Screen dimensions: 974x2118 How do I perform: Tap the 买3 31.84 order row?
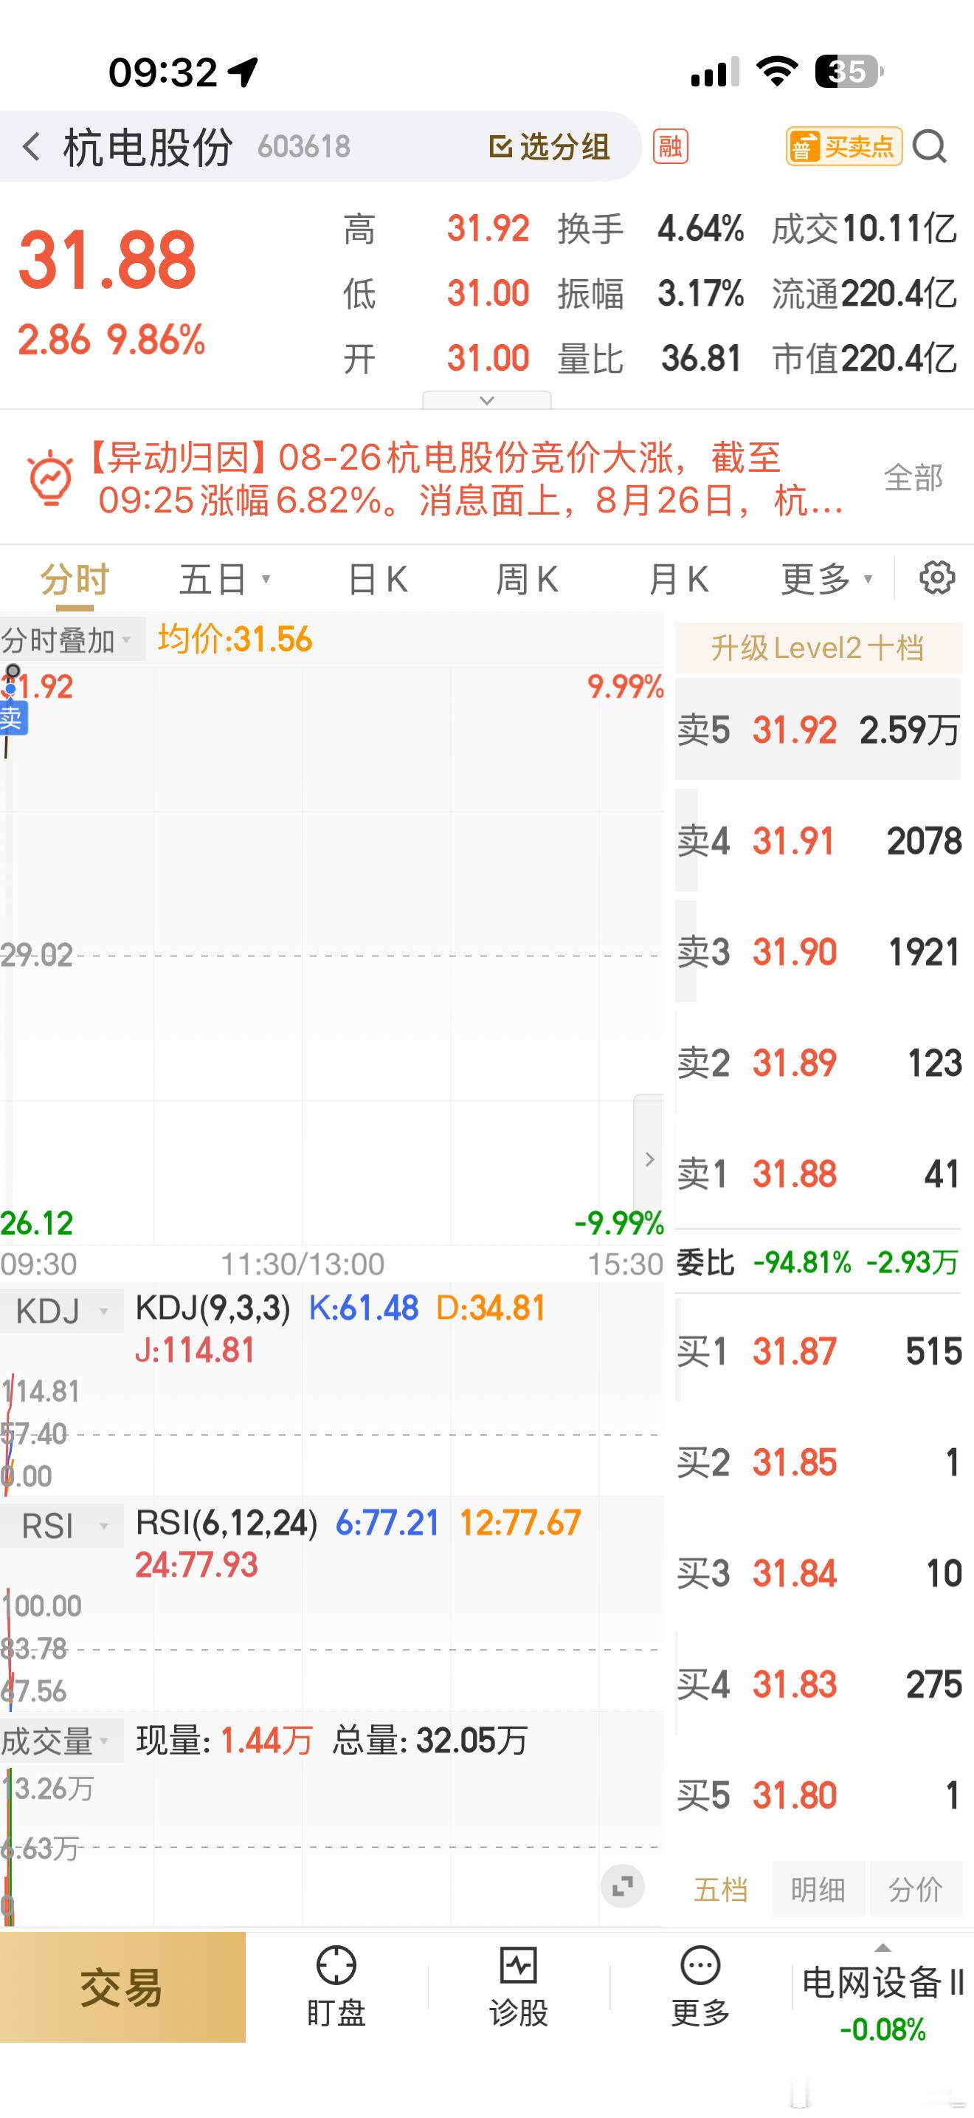(818, 1573)
